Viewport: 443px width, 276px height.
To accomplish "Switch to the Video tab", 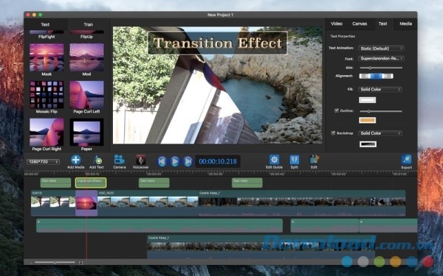I will tap(337, 24).
